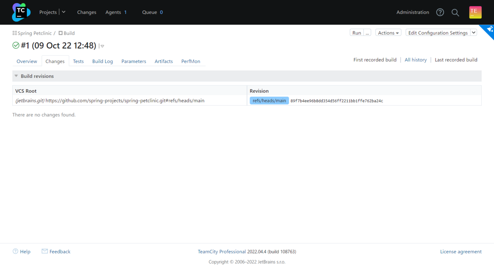Image resolution: width=494 pixels, height=278 pixels.
Task: Click the search magnifier icon
Action: point(455,12)
